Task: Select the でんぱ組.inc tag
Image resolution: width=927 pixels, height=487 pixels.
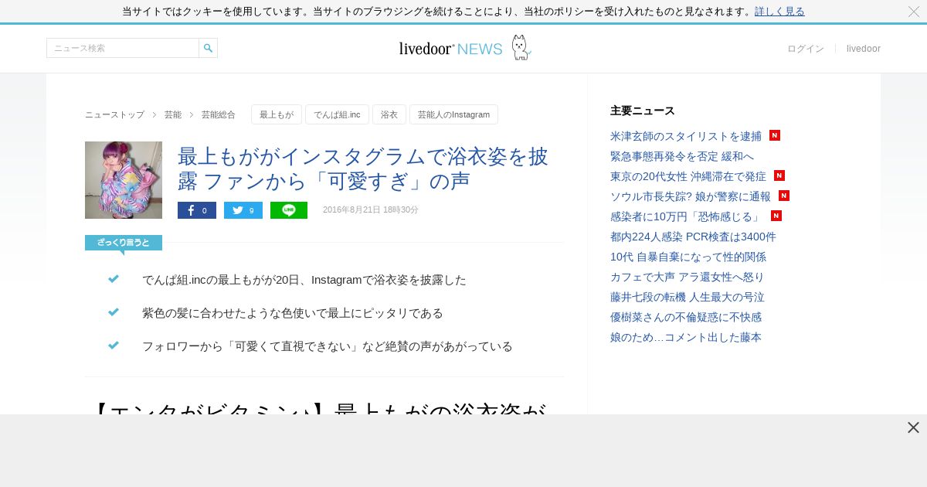Action: (337, 114)
